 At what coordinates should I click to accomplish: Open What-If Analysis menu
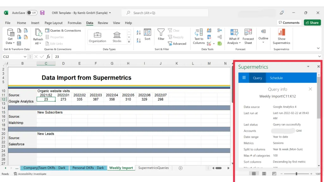[x=234, y=37]
